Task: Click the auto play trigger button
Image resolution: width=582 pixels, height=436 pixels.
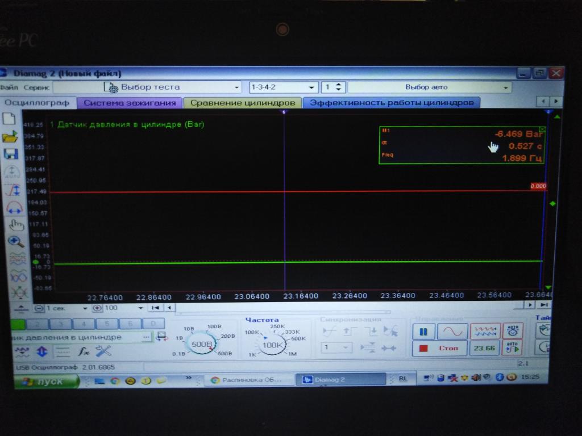Action: 512,348
